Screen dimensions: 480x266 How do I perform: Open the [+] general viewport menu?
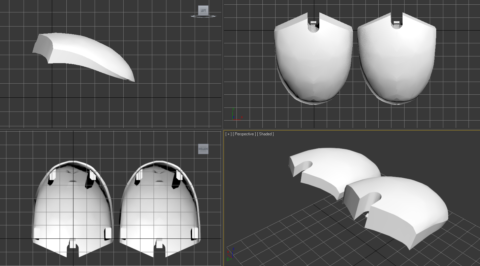(x=228, y=134)
